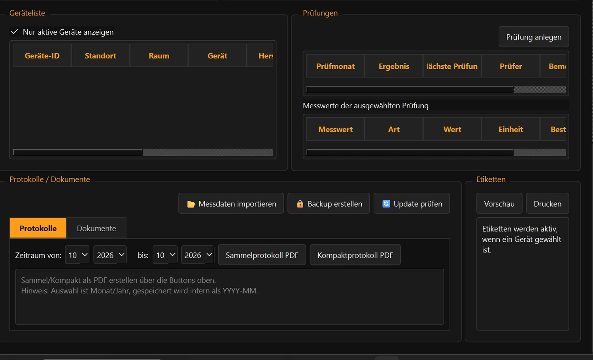The width and height of the screenshot is (593, 360).
Task: Sort by the Wert column header
Action: click(452, 129)
